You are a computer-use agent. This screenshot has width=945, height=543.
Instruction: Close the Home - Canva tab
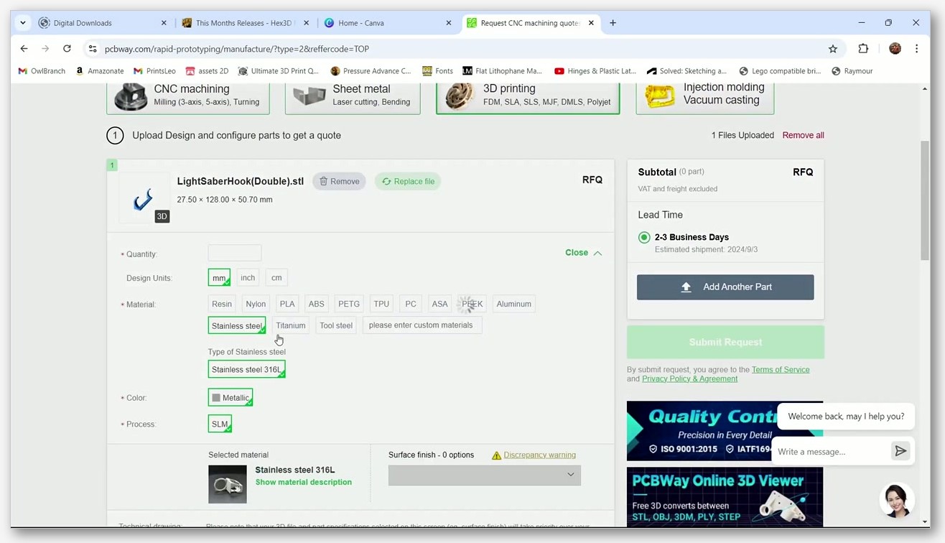(x=449, y=23)
